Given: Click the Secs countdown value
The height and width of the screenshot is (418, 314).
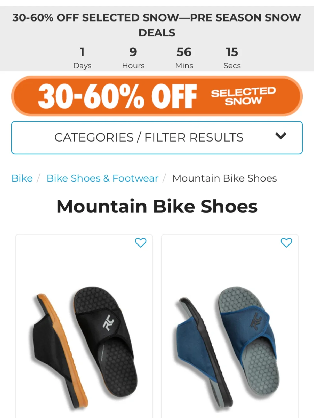Looking at the screenshot, I should pos(232,52).
